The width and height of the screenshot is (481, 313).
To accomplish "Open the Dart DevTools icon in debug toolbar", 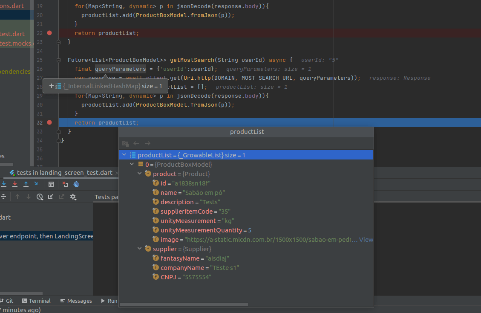I will 76,184.
